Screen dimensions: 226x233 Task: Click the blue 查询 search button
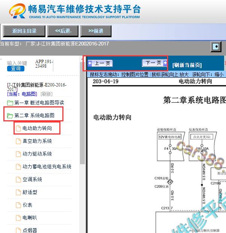16,68
